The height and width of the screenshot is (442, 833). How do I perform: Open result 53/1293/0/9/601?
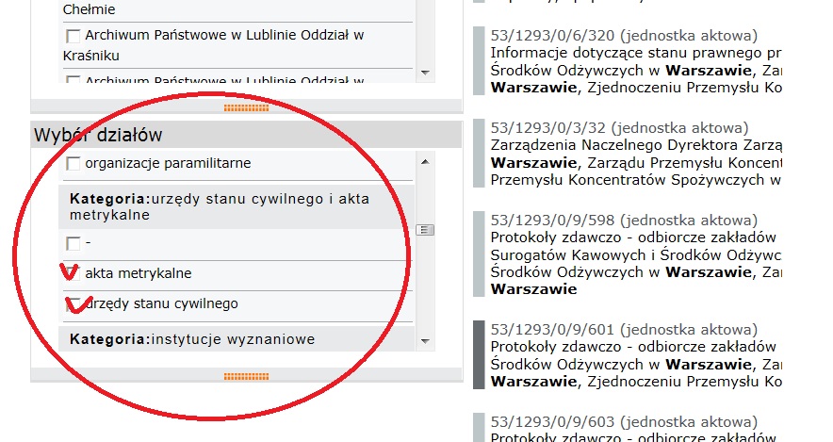coord(624,330)
